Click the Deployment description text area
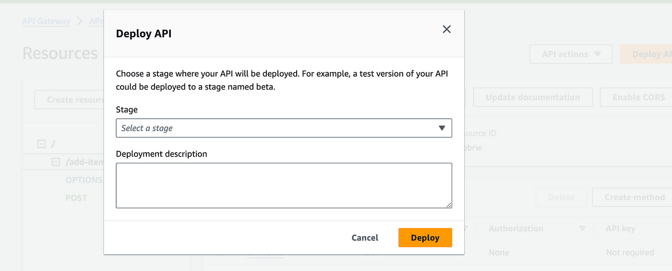The width and height of the screenshot is (672, 271). coord(284,185)
